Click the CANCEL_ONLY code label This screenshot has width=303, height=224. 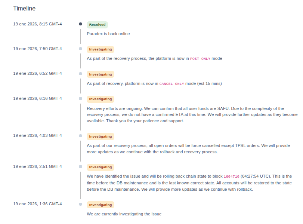tap(171, 84)
